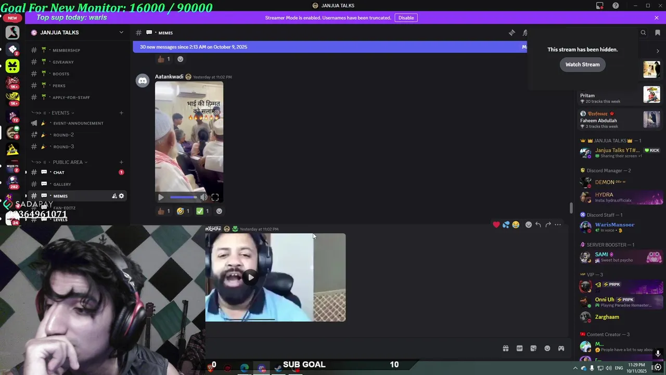
Task: Open the Discord Help question-mark icon
Action: tap(616, 6)
